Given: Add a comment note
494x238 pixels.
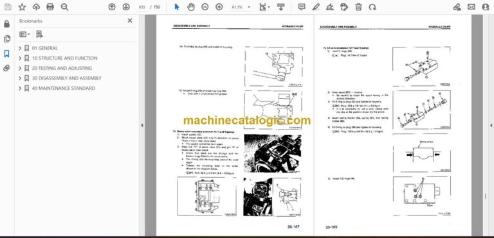Looking at the screenshot, I should click(x=302, y=7).
